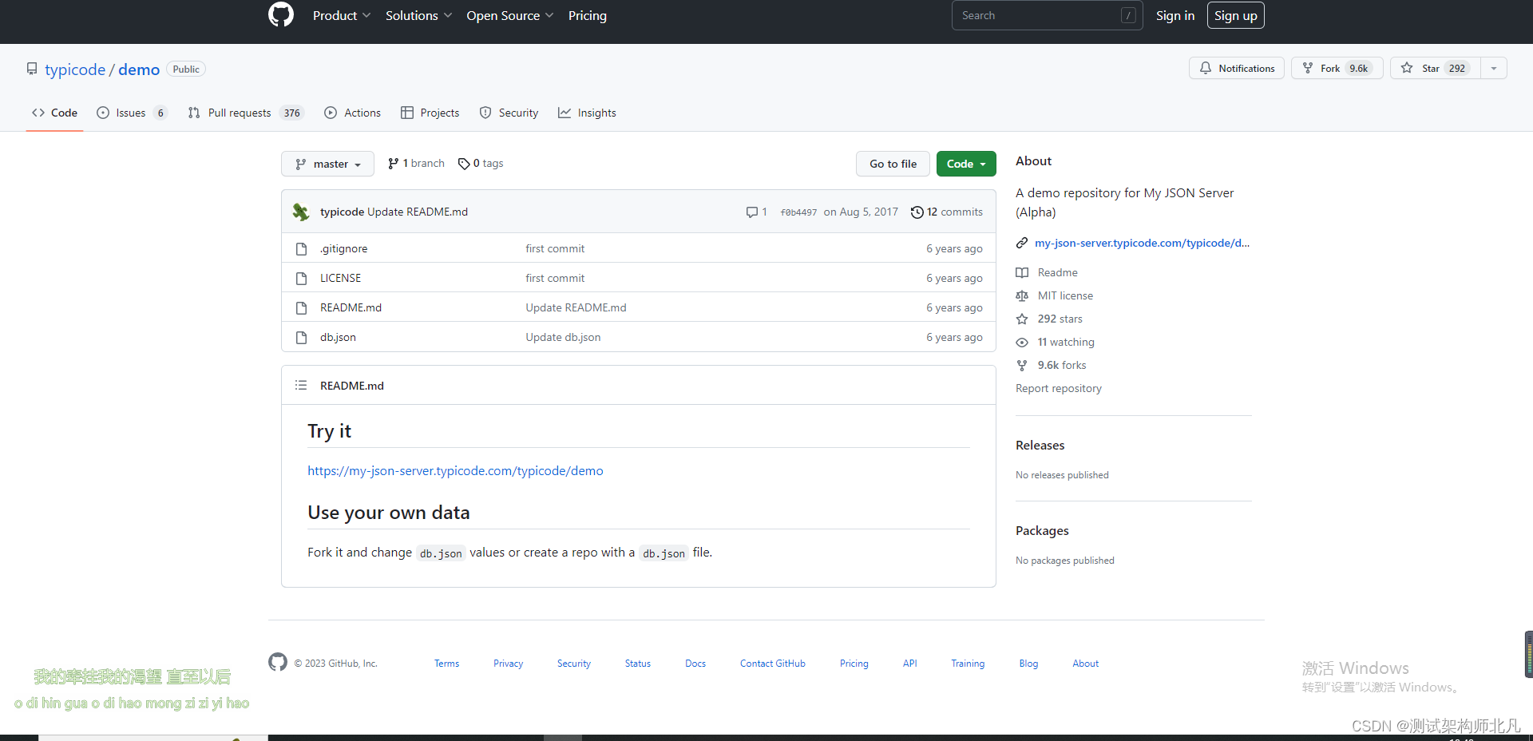Viewport: 1533px width, 741px height.
Task: Open the Actions tab
Action: 352,113
